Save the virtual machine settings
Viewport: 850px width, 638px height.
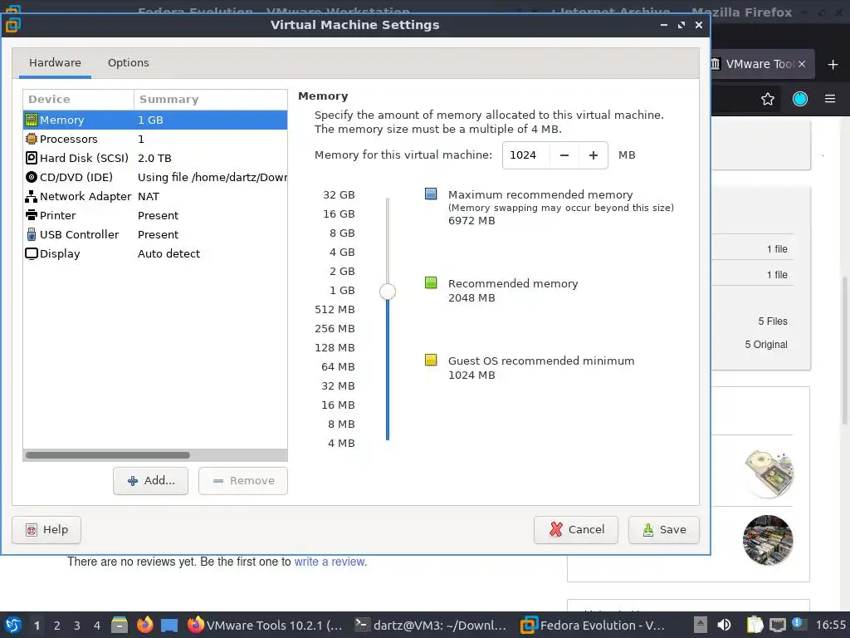pos(664,529)
